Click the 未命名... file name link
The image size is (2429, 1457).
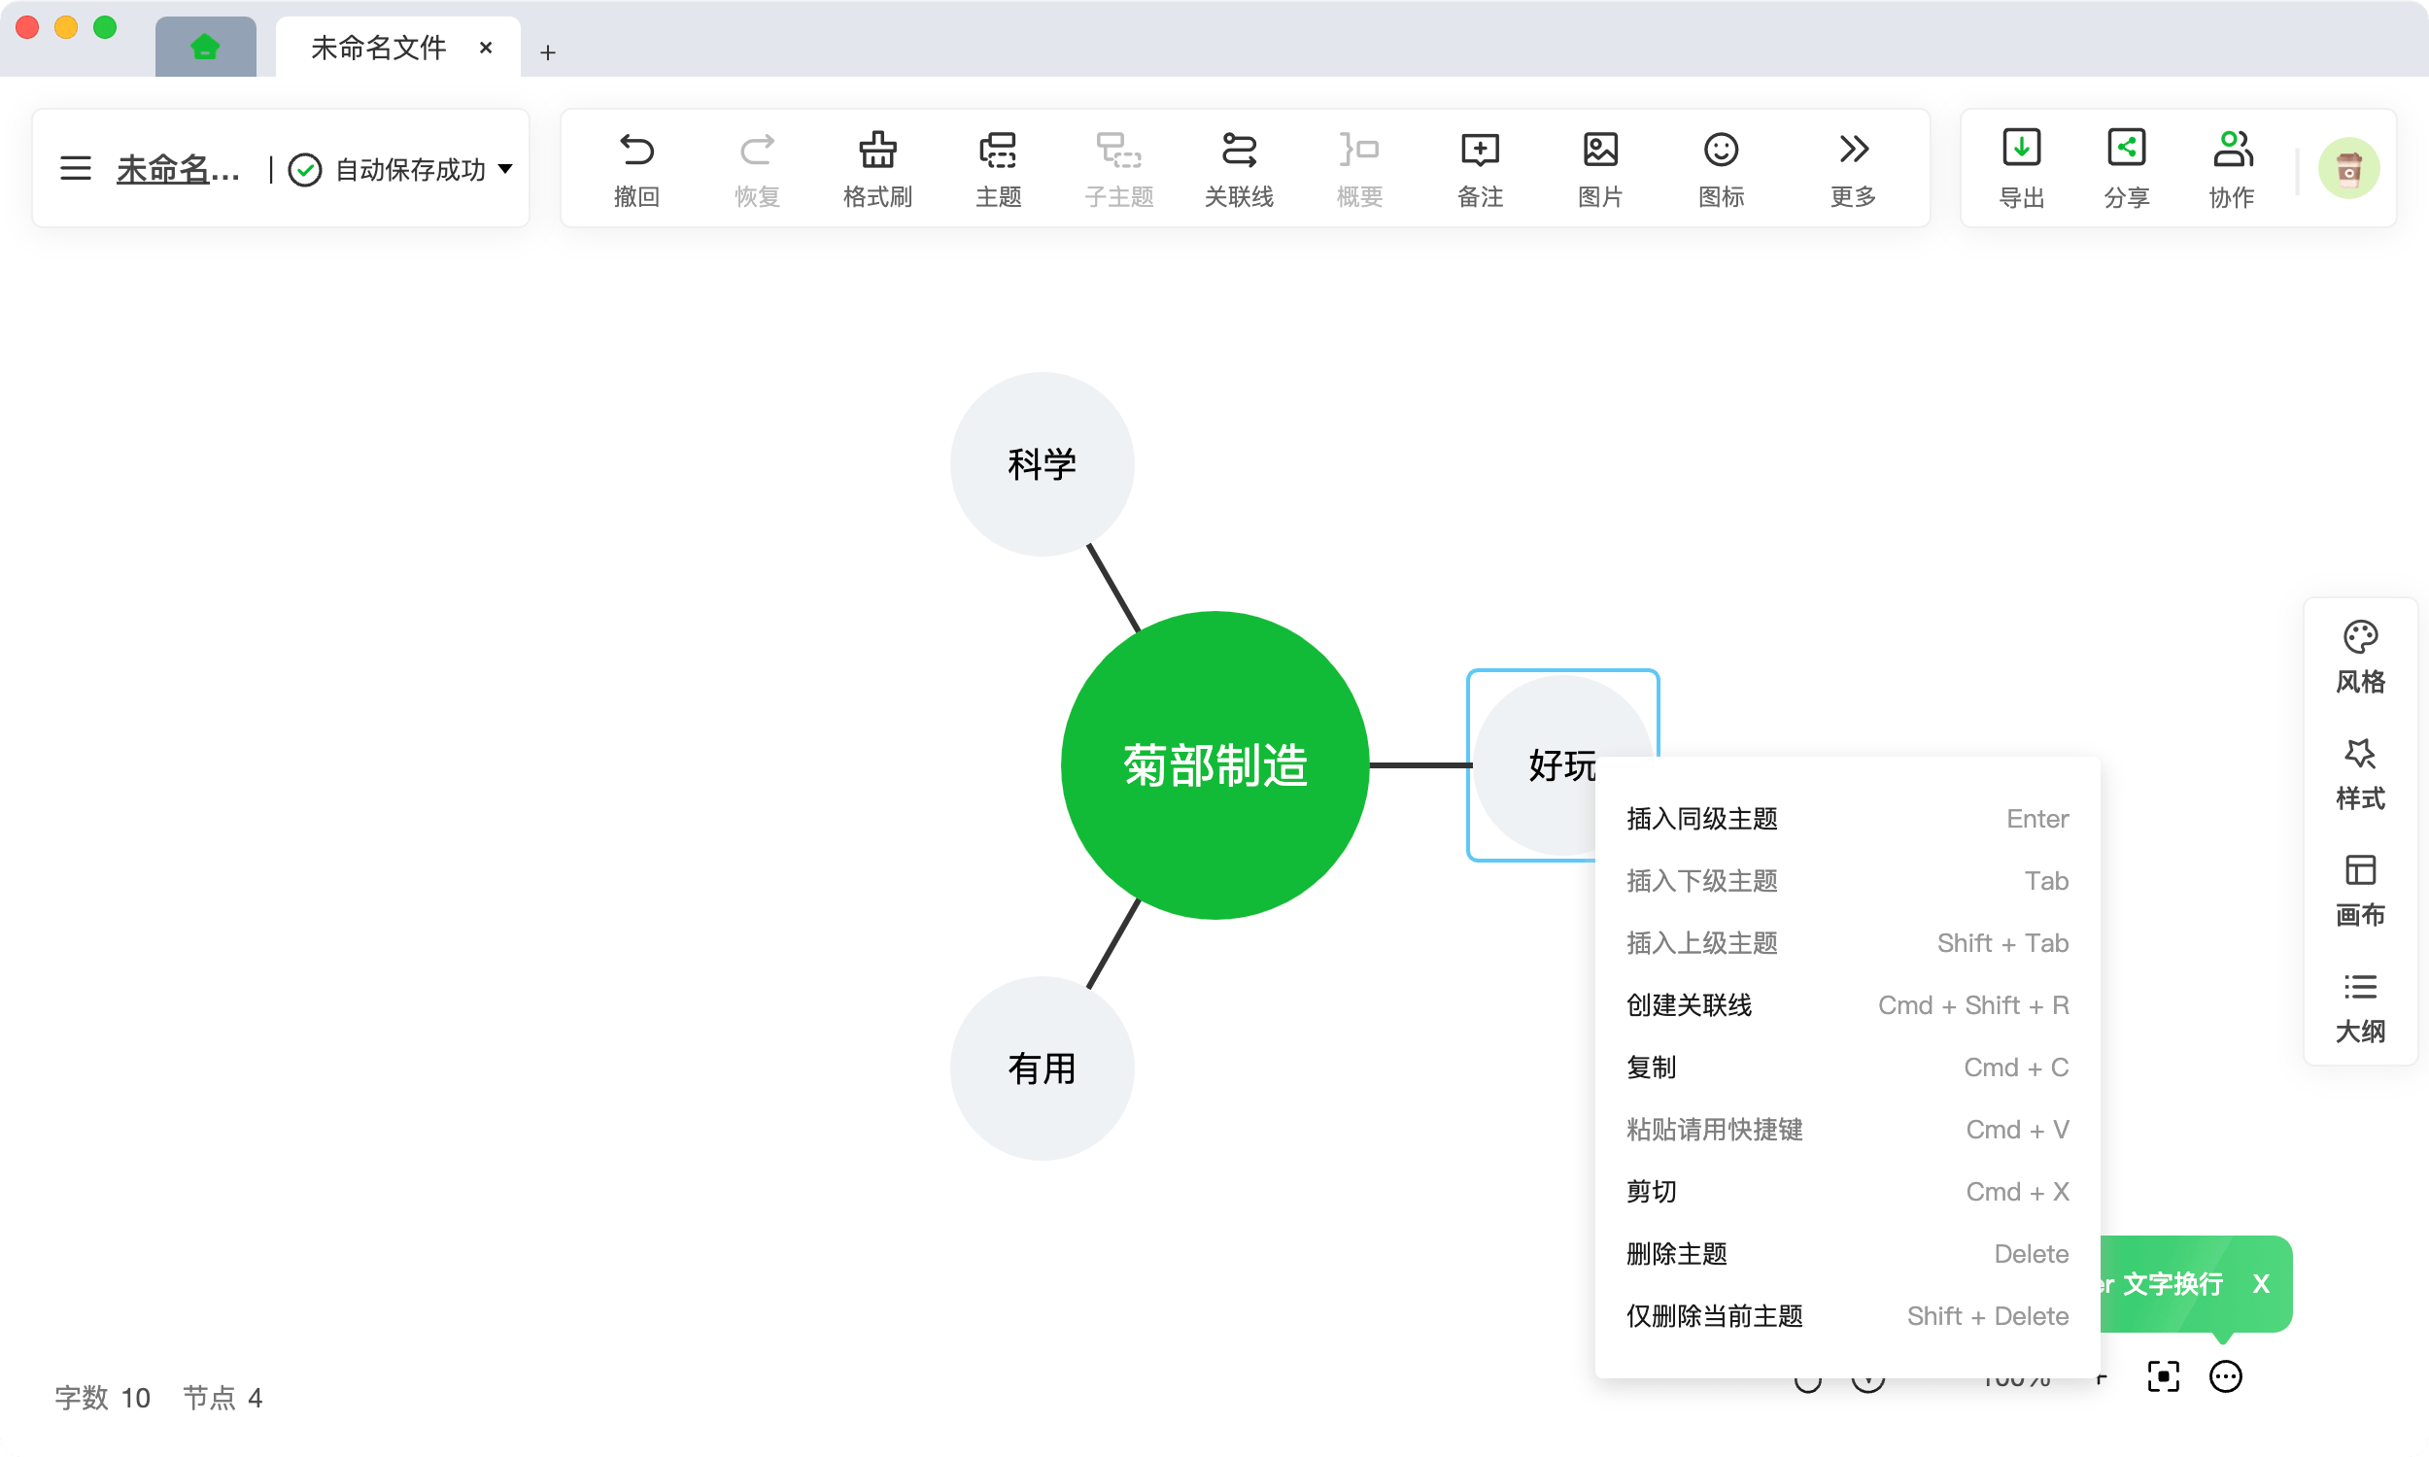[x=178, y=170]
